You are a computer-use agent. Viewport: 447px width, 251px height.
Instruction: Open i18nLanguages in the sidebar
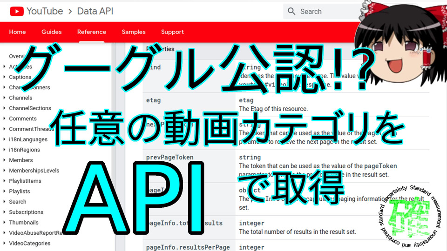[x=28, y=139]
